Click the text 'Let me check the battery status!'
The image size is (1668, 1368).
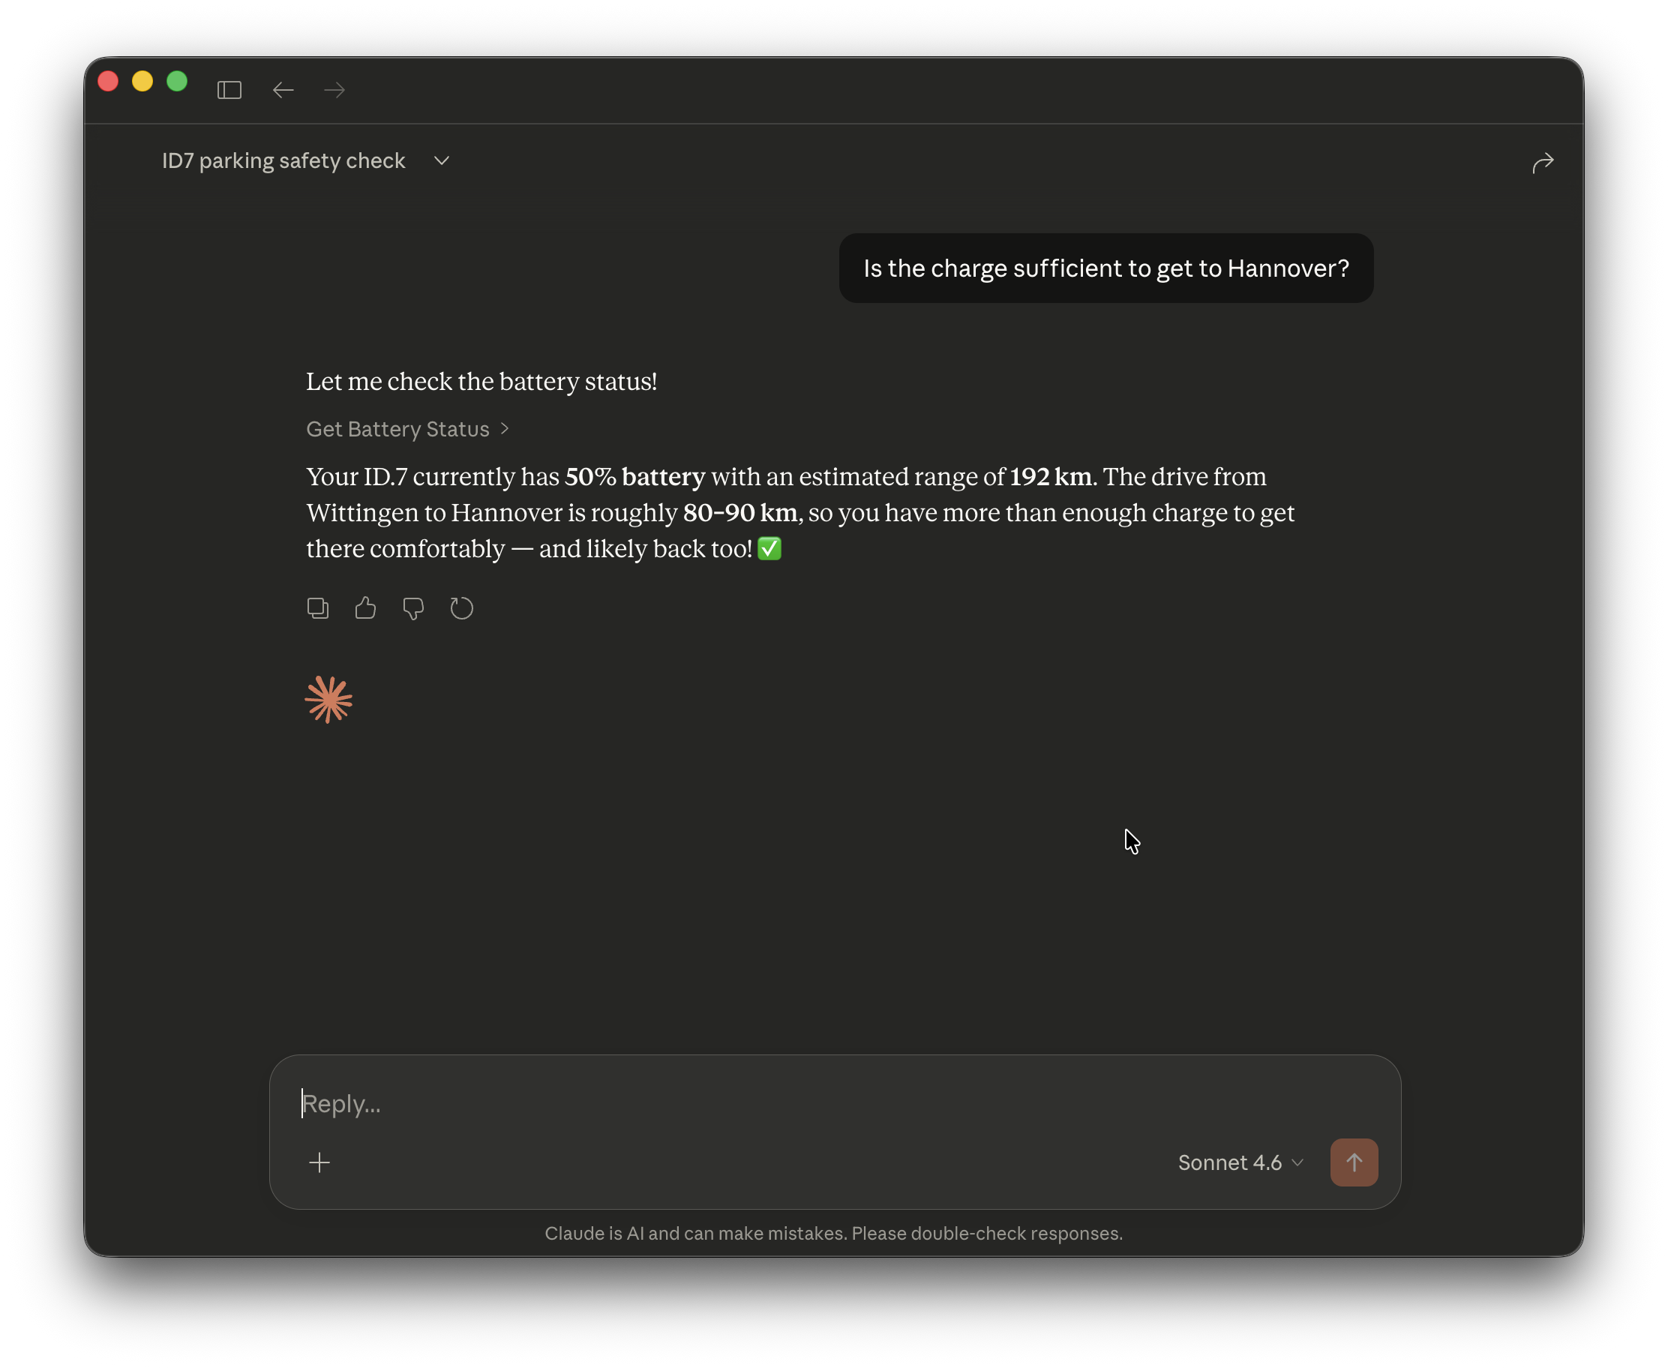point(481,382)
